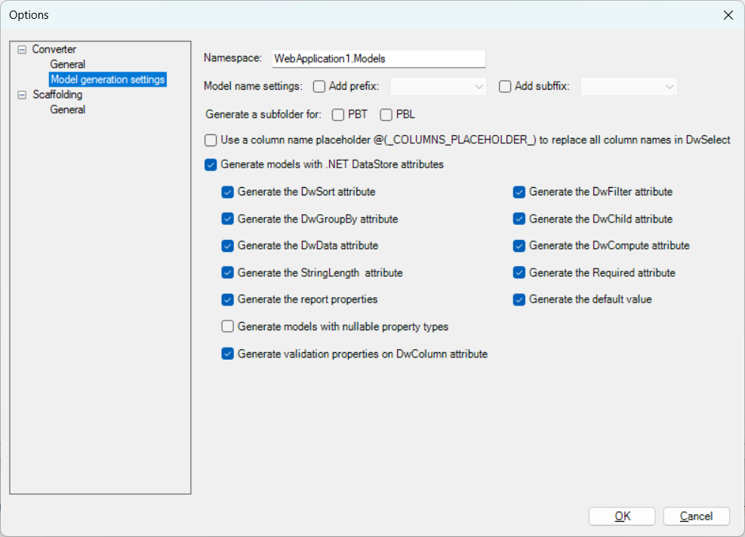The image size is (745, 537).
Task: Collapse the Converter tree node
Action: [x=21, y=50]
